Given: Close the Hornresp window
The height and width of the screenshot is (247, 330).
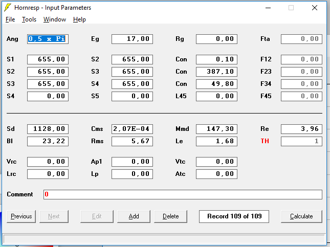Looking at the screenshot, I should coord(315,8).
